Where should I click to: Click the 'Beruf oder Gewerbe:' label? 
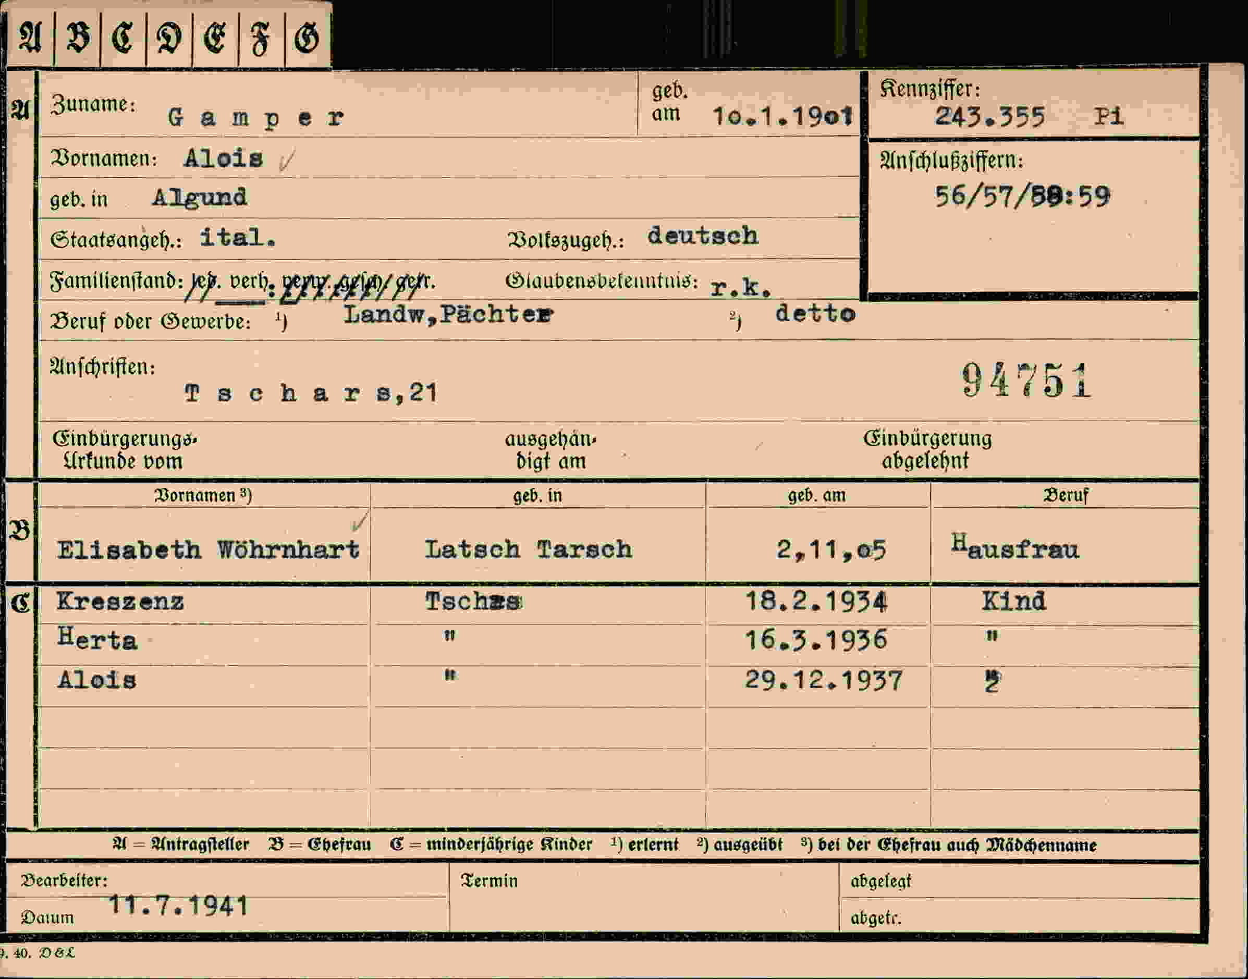pos(151,322)
